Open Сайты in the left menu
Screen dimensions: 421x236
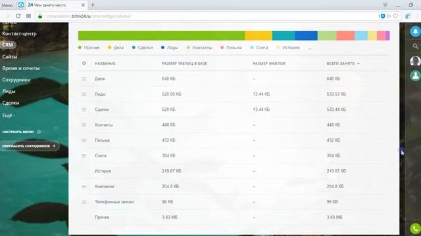coord(10,57)
